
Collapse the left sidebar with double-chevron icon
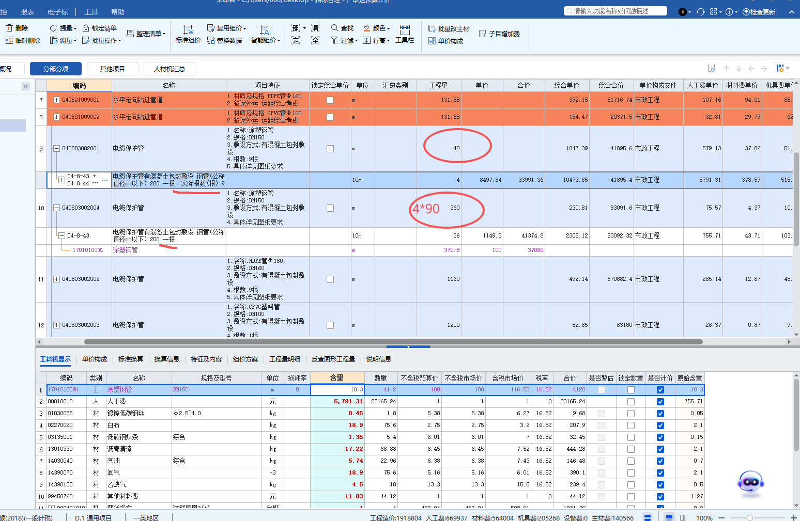[25, 86]
